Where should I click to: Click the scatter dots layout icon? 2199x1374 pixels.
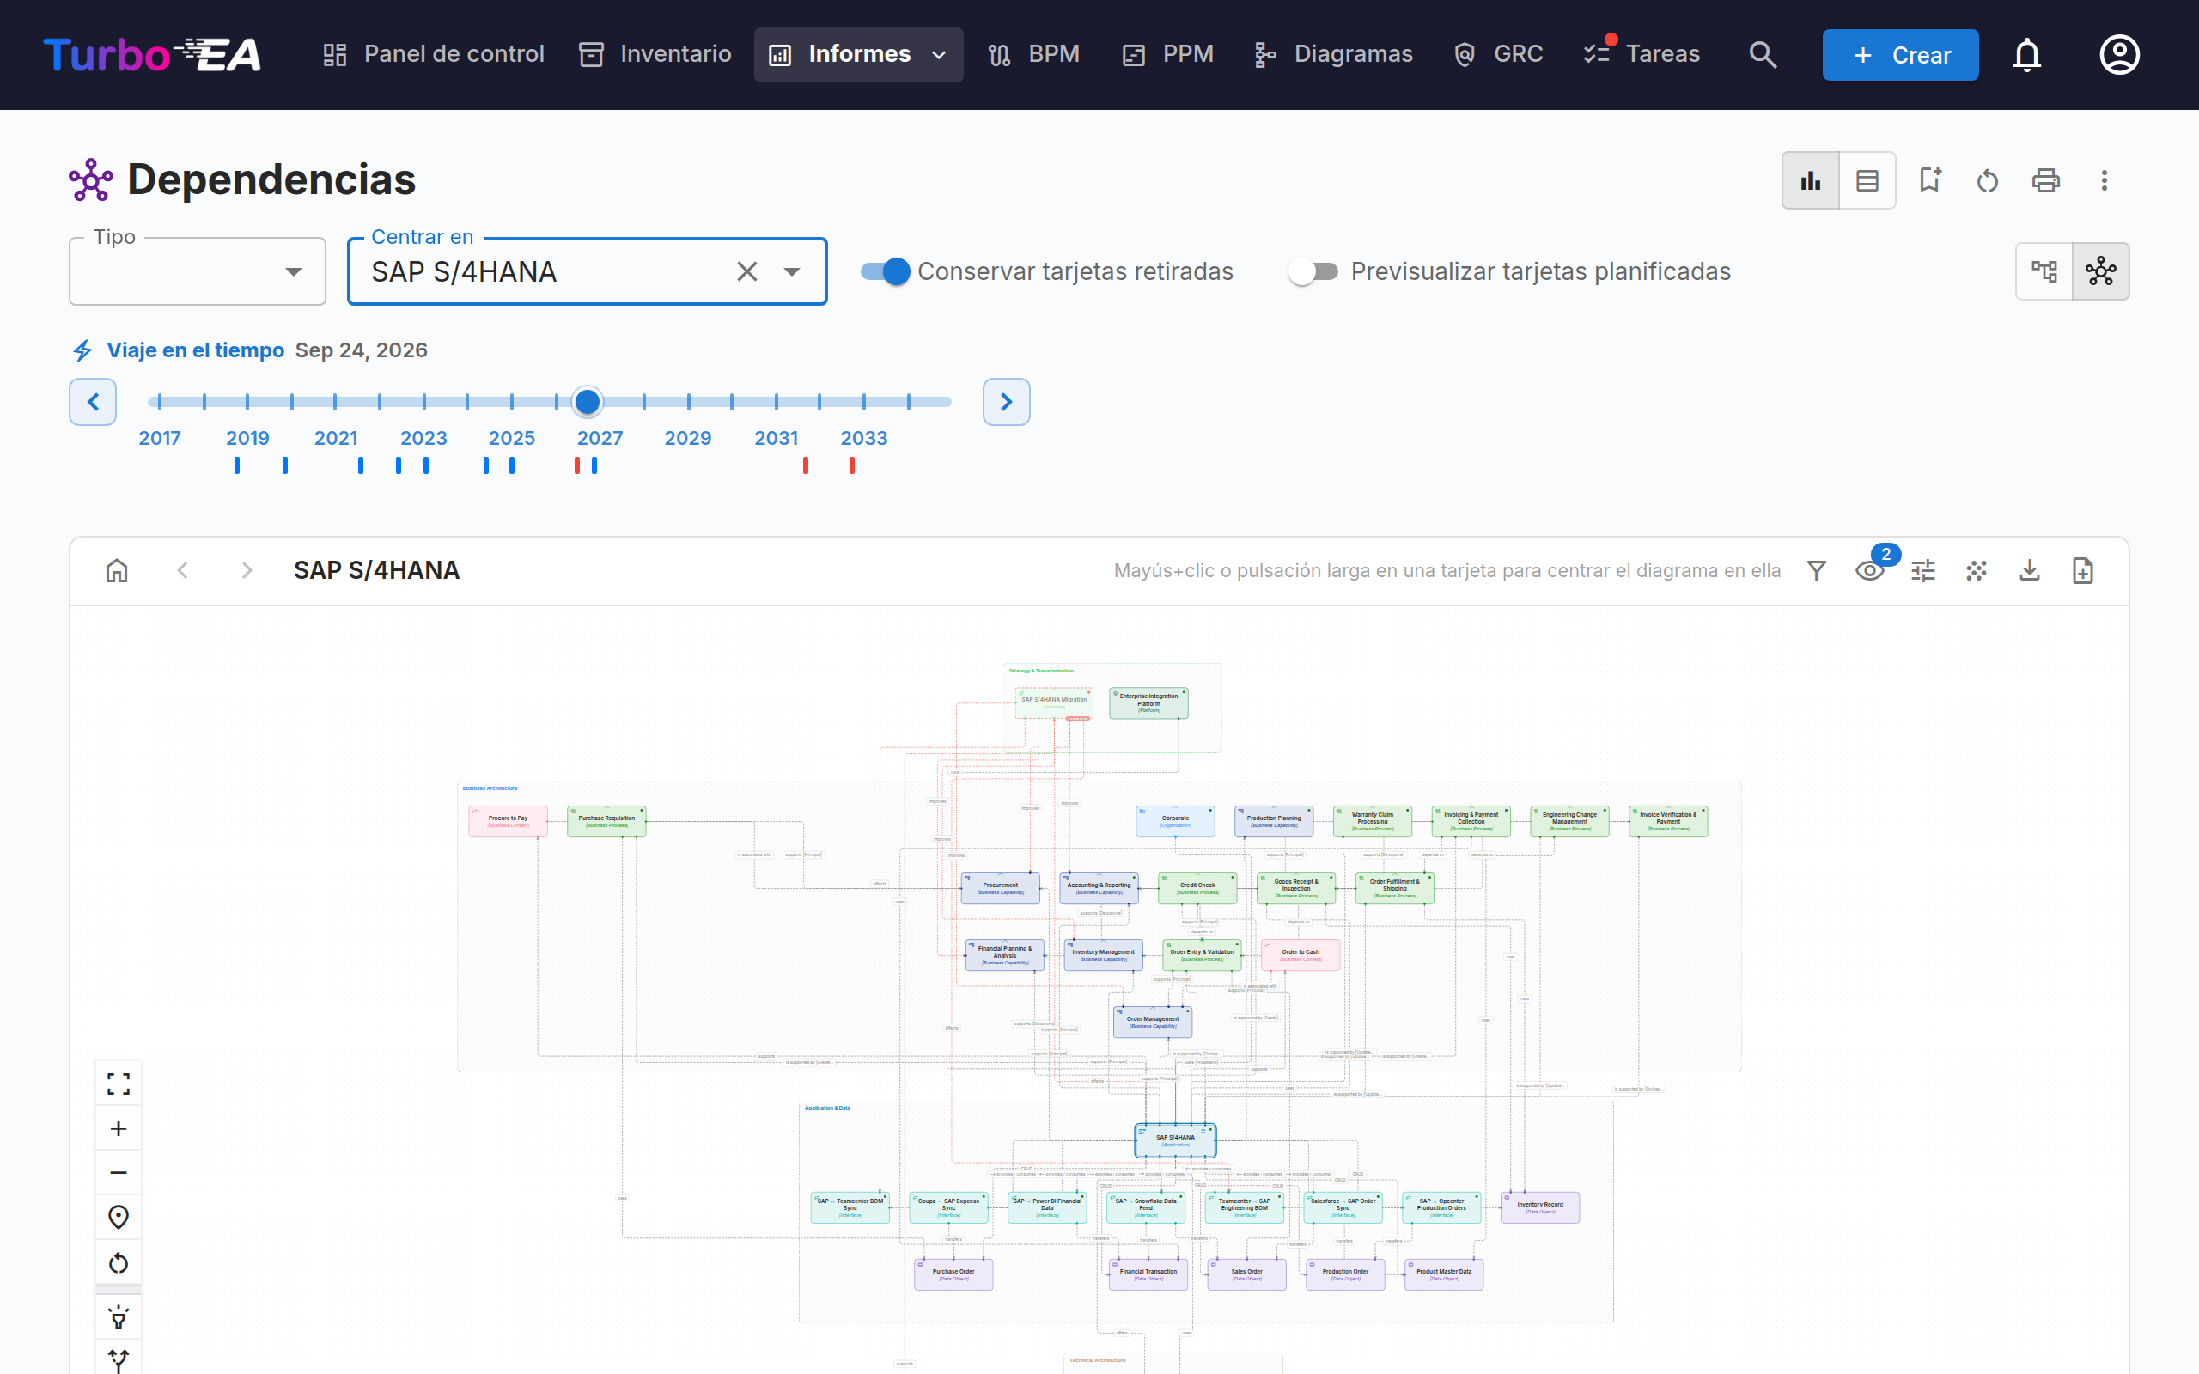1977,571
